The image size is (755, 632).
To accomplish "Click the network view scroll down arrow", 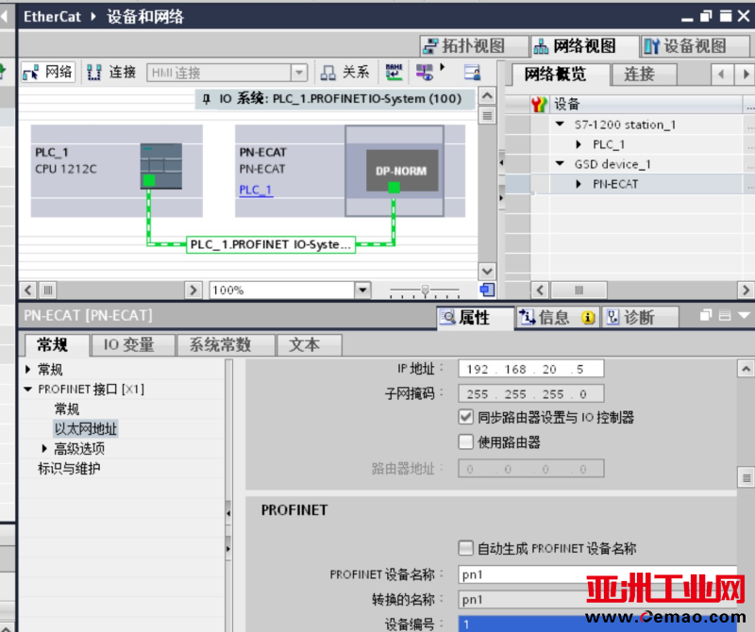I will point(487,271).
